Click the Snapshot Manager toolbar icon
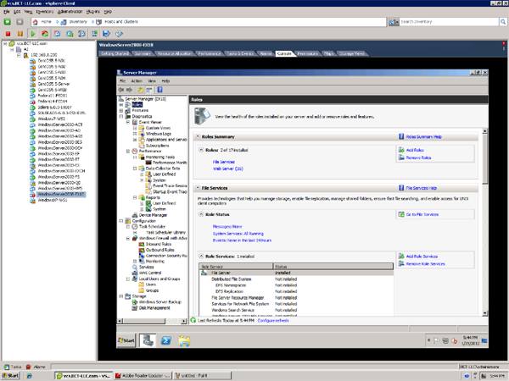Screen dimensions: 509x381 click(x=81, y=33)
